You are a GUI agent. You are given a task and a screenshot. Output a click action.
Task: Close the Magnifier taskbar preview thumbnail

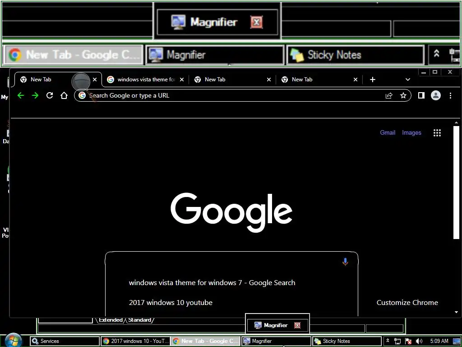(297, 325)
